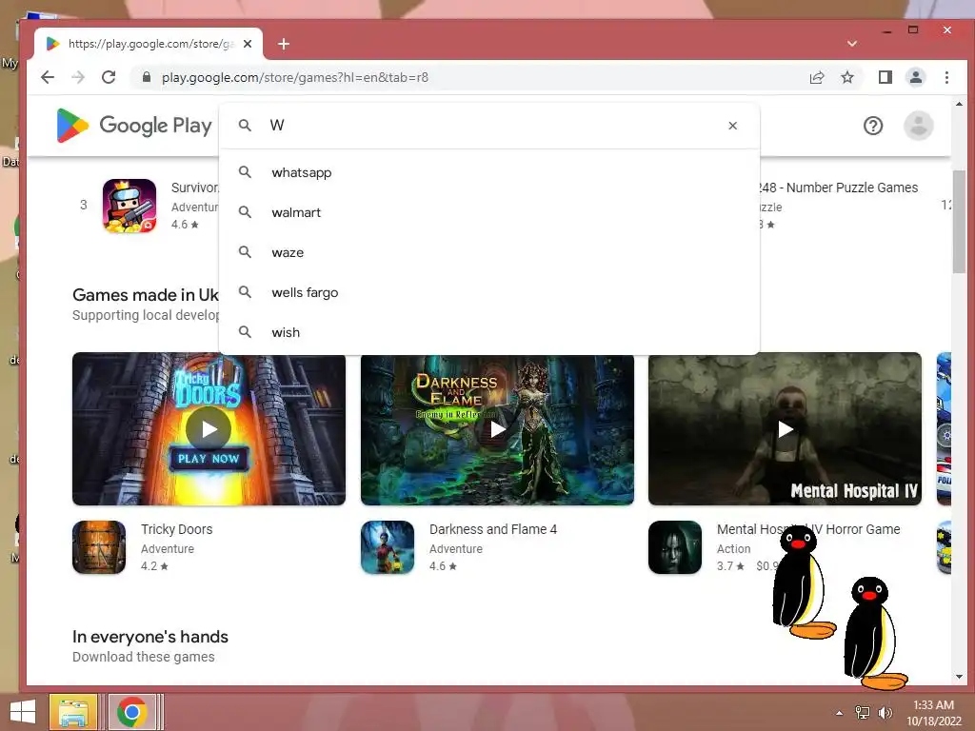This screenshot has width=975, height=731.
Task: Select the Google Play browser tab
Action: (x=148, y=44)
